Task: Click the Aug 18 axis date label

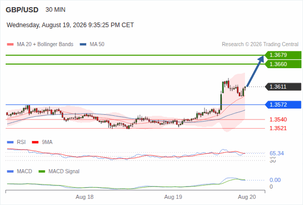Action: [x=85, y=197]
